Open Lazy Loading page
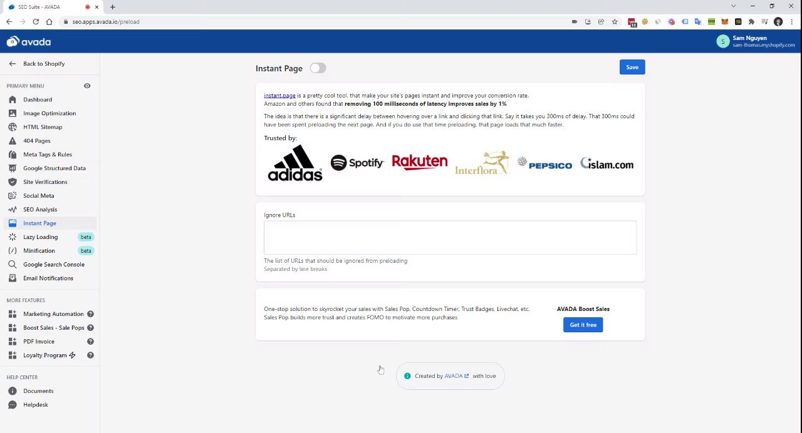 tap(40, 237)
